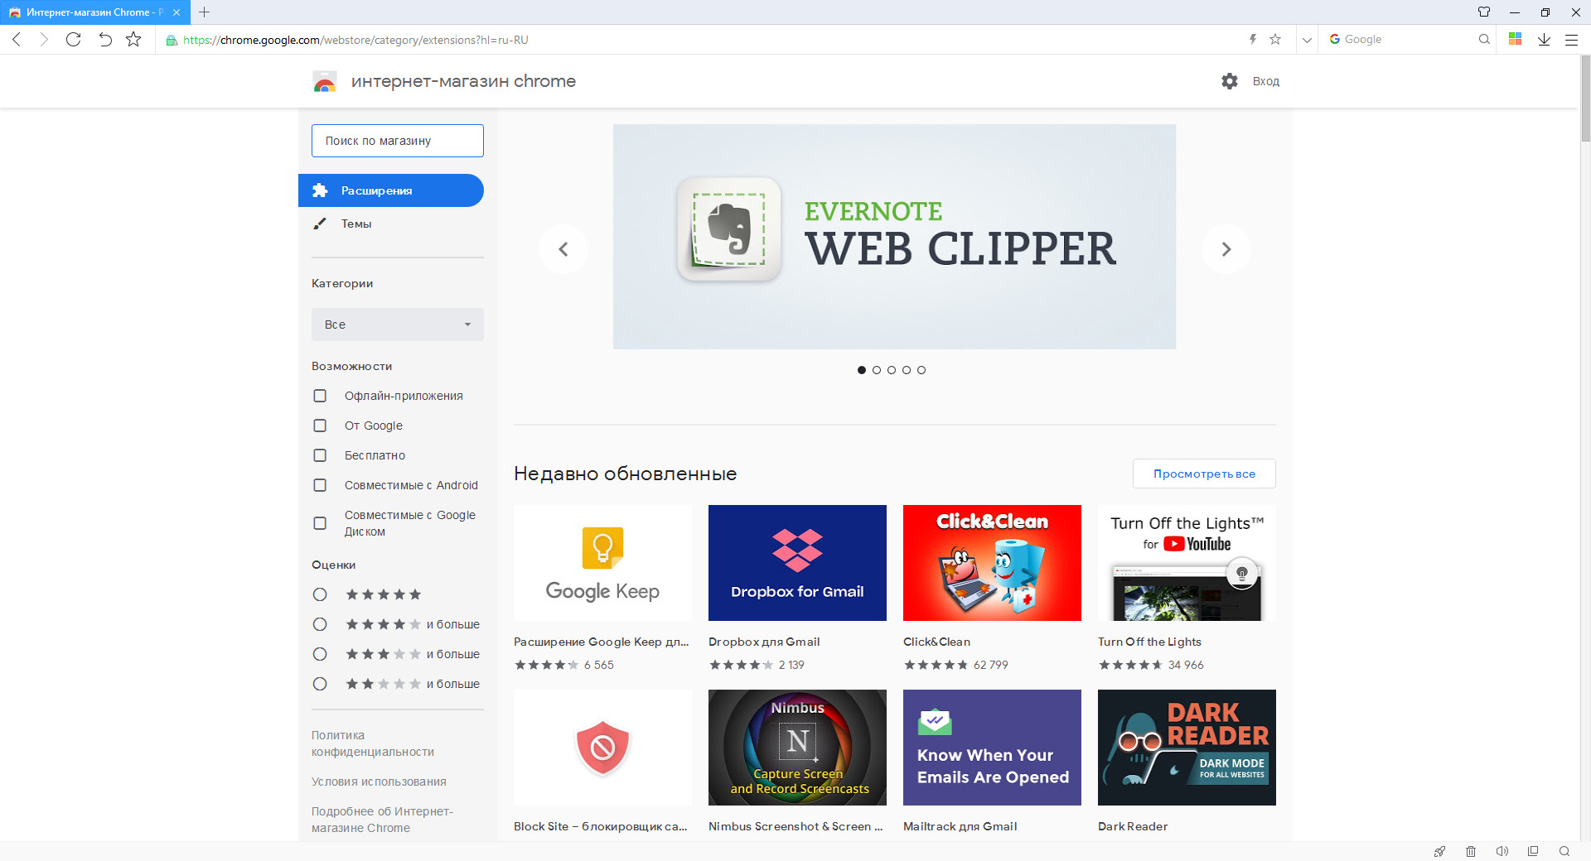This screenshot has width=1591, height=861.
Task: Check the Бесплатно checkbox
Action: (320, 455)
